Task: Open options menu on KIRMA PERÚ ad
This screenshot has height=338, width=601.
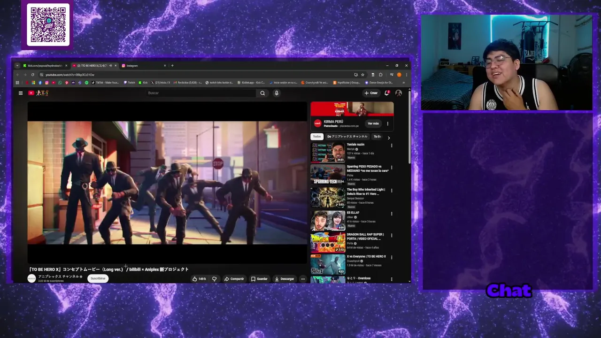Action: pyautogui.click(x=388, y=123)
